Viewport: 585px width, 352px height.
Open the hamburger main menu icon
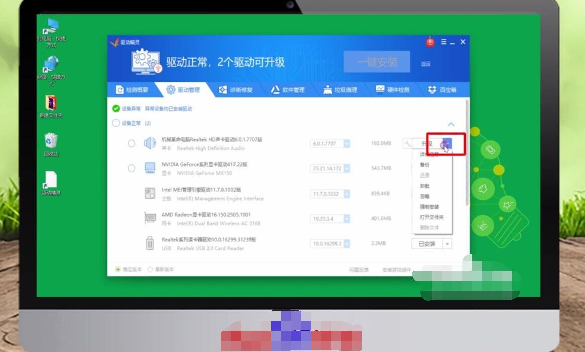(x=443, y=42)
